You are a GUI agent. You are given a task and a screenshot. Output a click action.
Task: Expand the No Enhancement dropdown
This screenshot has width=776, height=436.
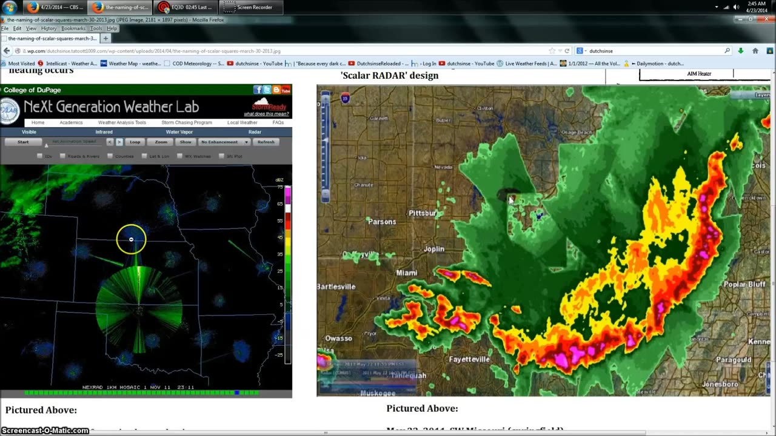[224, 142]
